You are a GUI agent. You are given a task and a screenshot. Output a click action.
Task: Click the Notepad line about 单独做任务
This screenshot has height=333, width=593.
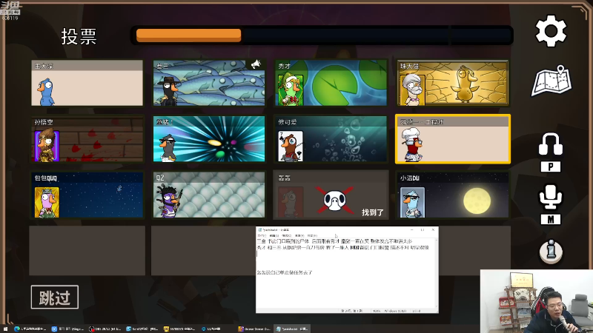pos(285,272)
